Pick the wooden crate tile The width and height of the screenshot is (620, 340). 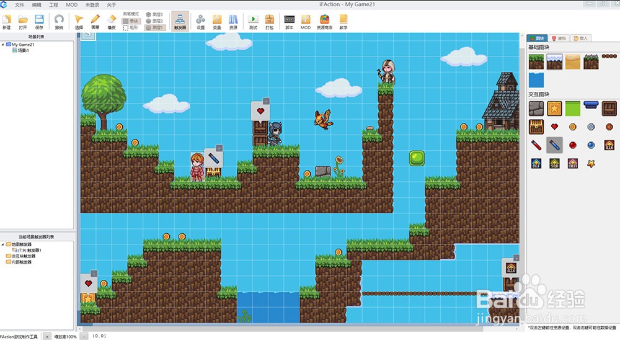[609, 109]
